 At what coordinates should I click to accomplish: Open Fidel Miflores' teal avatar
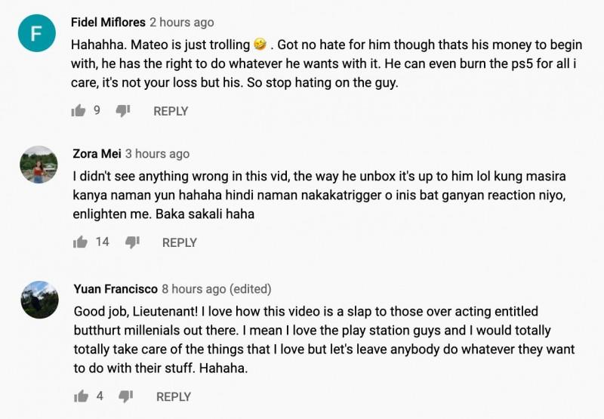37,33
